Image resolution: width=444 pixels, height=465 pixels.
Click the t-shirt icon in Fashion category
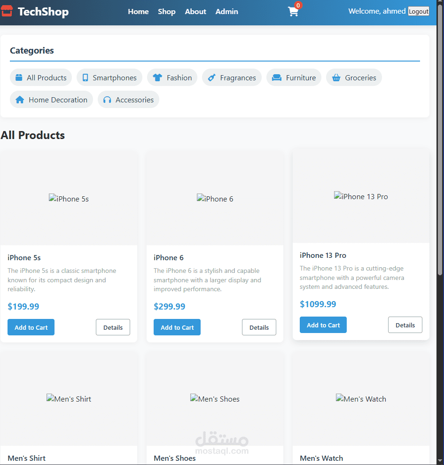157,77
